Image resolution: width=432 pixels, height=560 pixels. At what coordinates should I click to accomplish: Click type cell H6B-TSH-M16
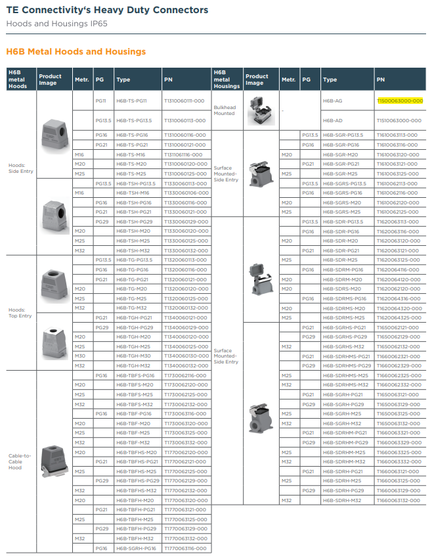[133, 193]
